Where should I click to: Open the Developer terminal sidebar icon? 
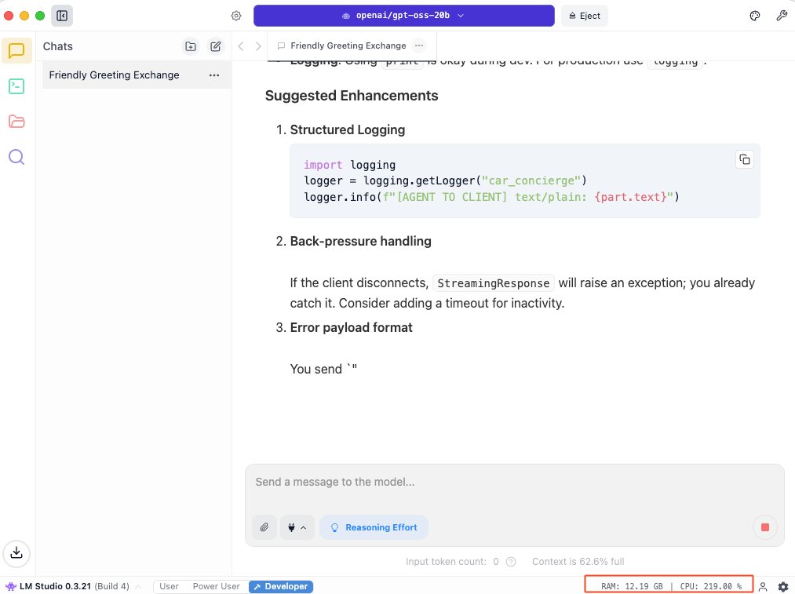pyautogui.click(x=16, y=86)
